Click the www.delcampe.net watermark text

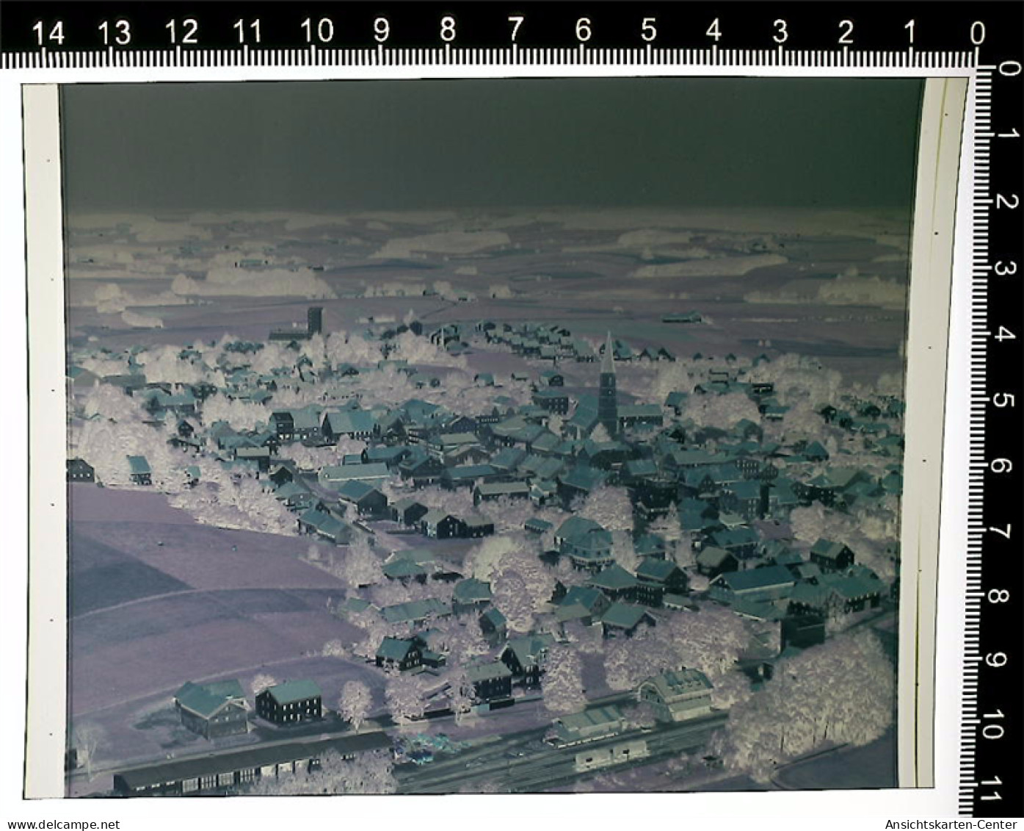60,824
